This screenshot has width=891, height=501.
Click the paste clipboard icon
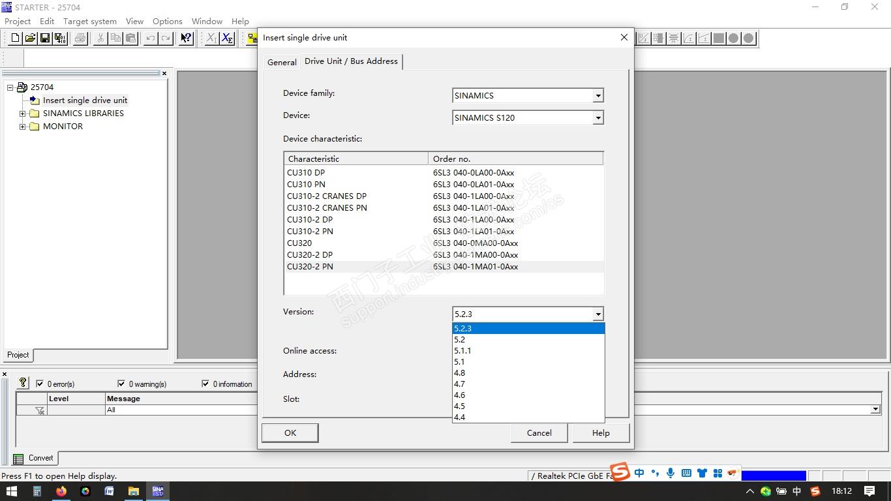130,38
